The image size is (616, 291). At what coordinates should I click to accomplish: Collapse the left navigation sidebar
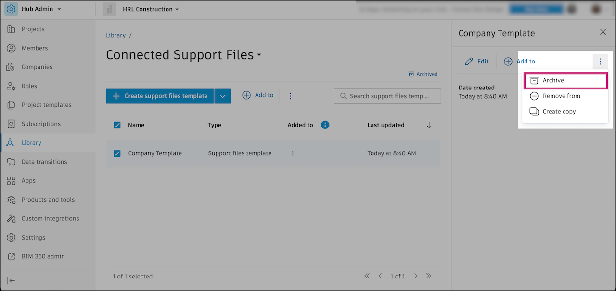[11, 280]
